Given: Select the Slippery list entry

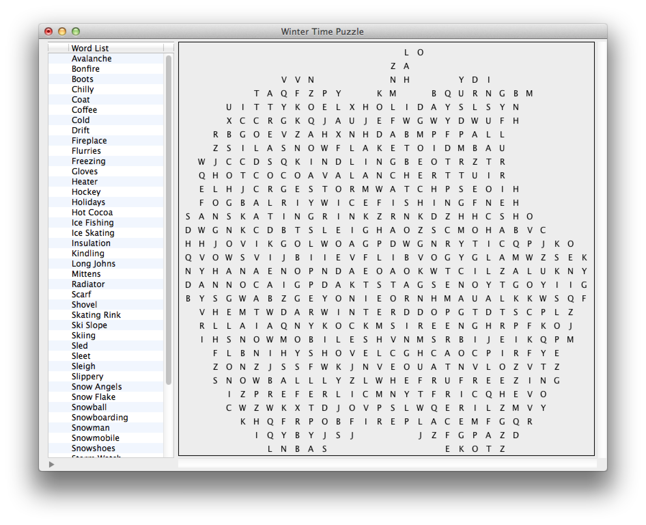Looking at the screenshot, I should click(x=87, y=376).
